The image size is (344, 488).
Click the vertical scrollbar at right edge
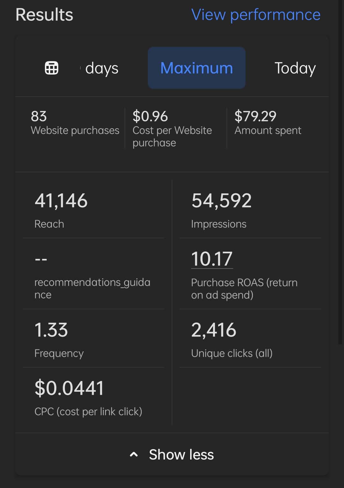(340, 172)
